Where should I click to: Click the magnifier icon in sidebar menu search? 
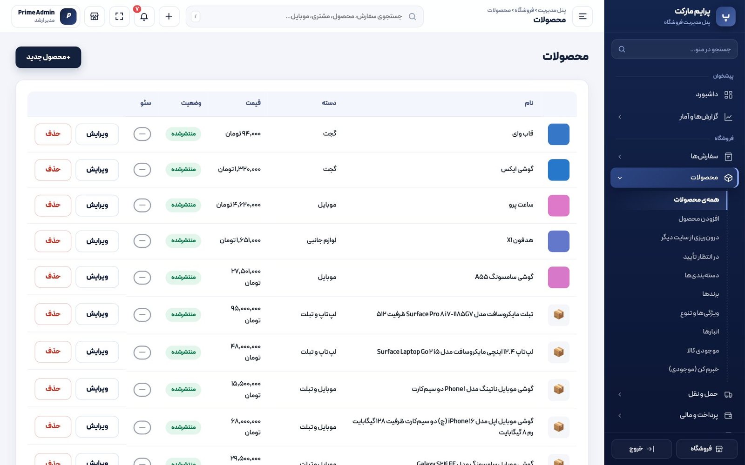point(622,49)
